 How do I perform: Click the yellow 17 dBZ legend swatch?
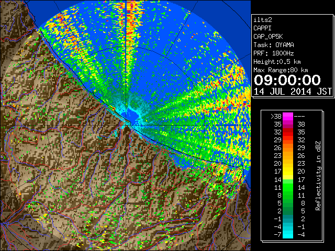click(x=288, y=172)
